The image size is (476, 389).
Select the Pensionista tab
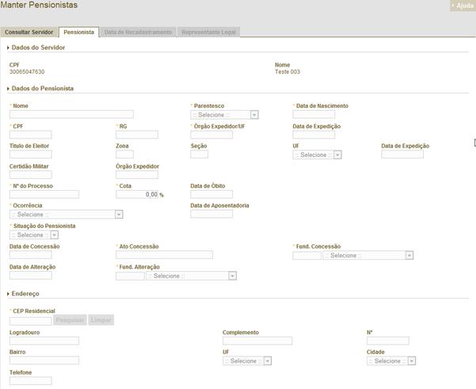78,32
